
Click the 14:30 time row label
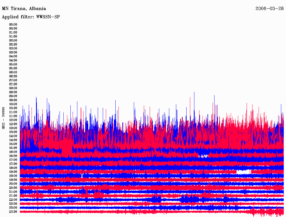(13, 140)
